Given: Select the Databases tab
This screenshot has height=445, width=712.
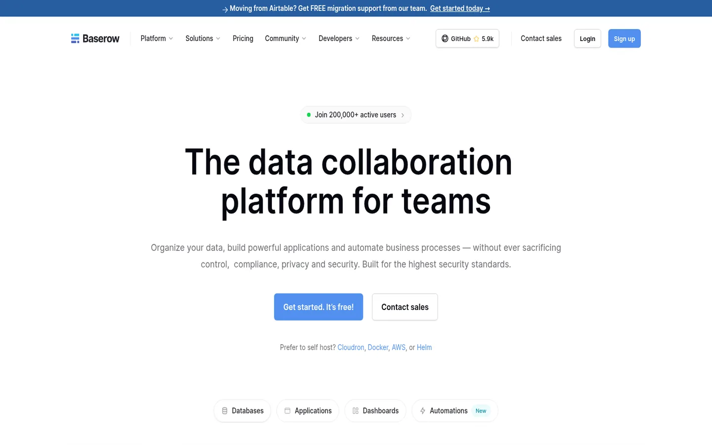Looking at the screenshot, I should (242, 411).
